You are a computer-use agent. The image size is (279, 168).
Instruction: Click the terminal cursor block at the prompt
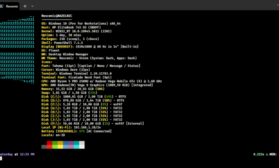[1, 158]
